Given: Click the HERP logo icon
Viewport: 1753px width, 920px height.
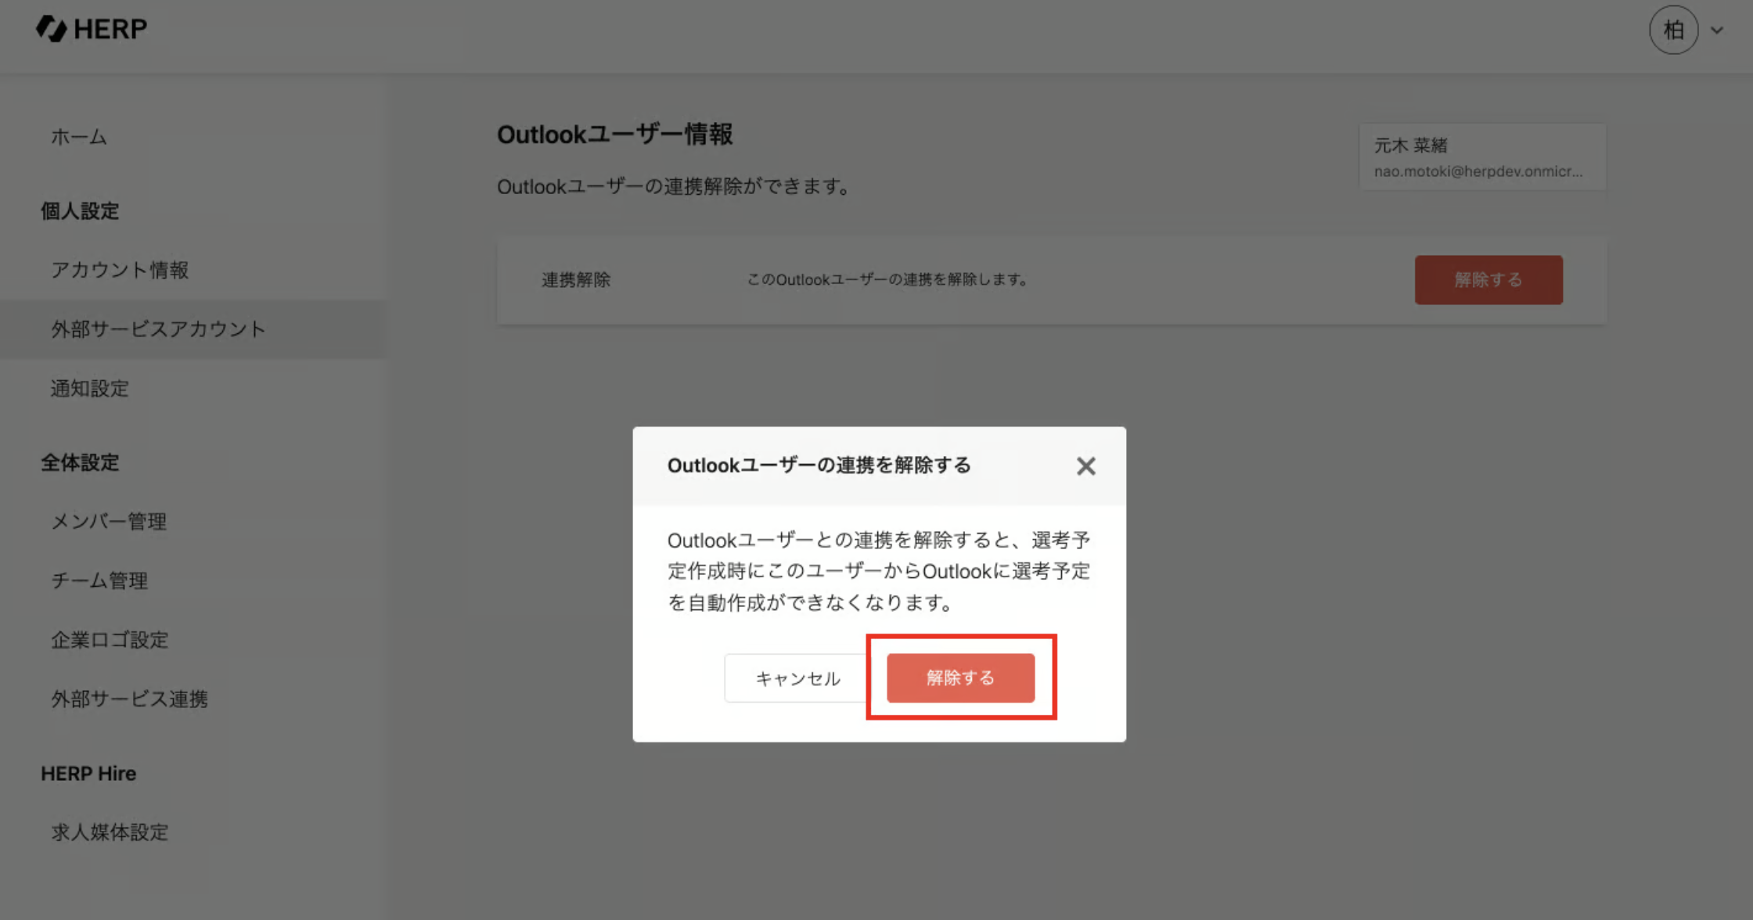Looking at the screenshot, I should [x=52, y=29].
